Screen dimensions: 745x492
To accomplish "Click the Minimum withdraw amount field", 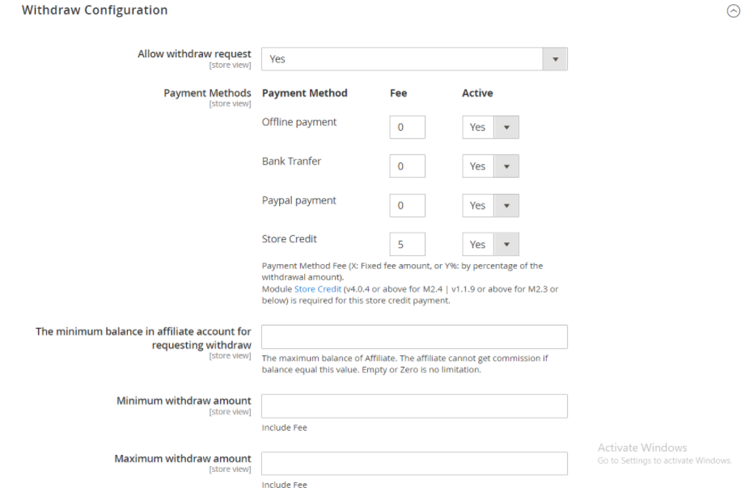I will coord(414,406).
